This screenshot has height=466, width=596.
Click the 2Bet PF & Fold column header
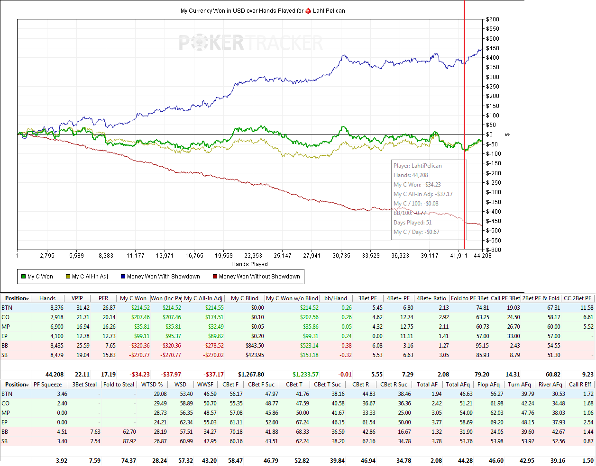[x=541, y=298]
